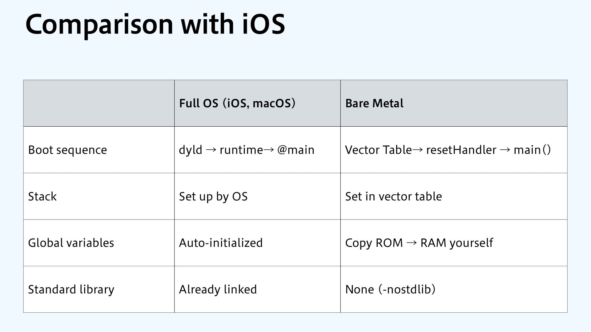The width and height of the screenshot is (591, 332).
Task: Select the "Global variables" row label
Action: click(71, 243)
